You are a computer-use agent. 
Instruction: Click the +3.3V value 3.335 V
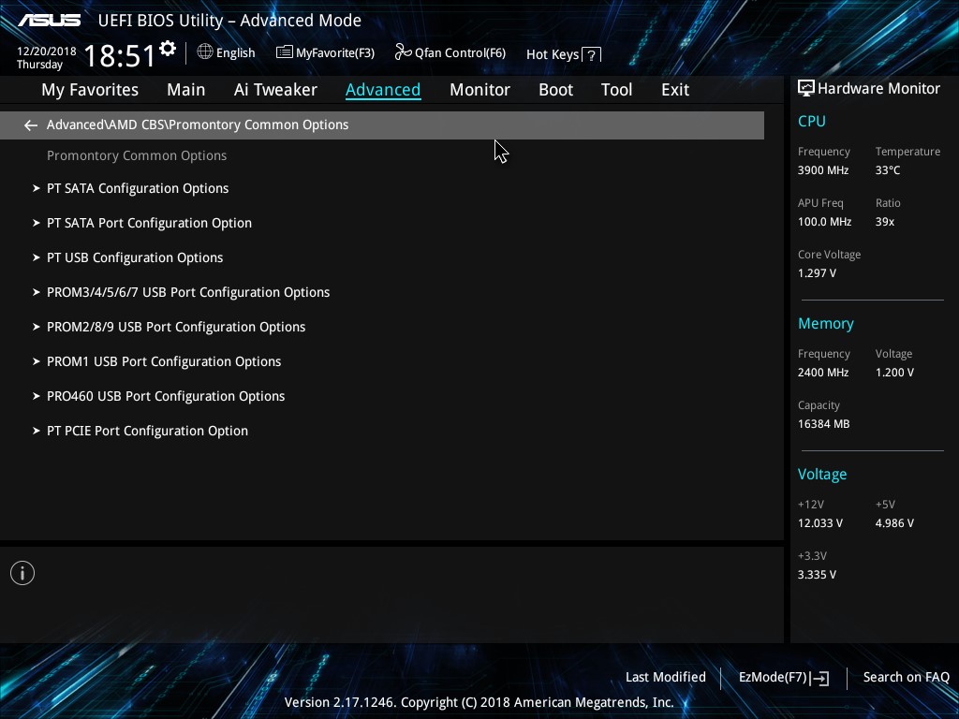[817, 575]
